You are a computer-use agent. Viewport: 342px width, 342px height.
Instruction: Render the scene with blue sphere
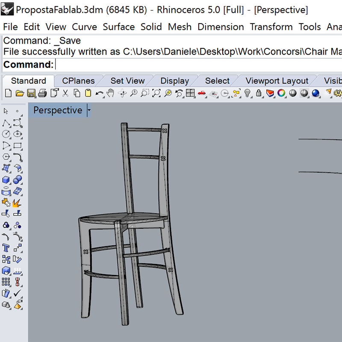coord(315,93)
